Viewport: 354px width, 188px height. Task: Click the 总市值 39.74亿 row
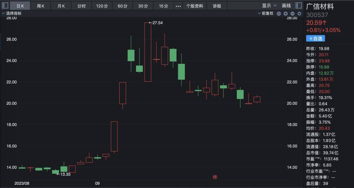coord(322,153)
